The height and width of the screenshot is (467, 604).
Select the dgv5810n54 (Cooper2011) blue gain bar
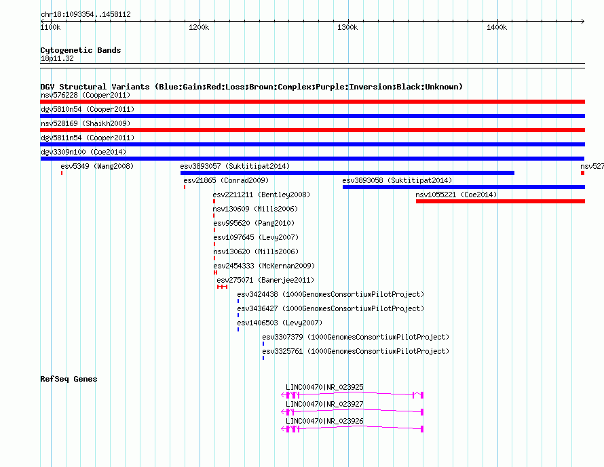(312, 116)
